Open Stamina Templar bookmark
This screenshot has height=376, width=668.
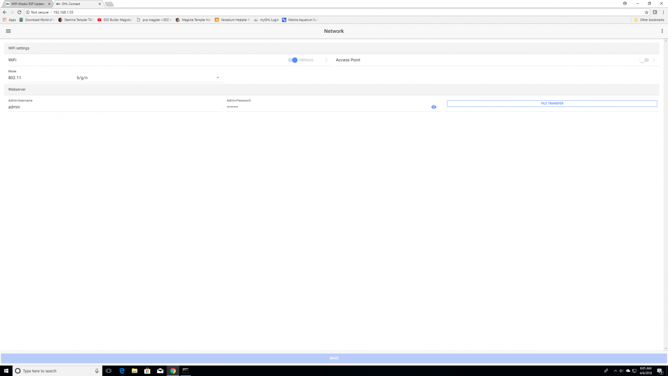click(x=76, y=19)
